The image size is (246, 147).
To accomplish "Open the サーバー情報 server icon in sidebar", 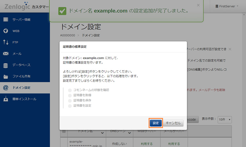I will coord(6,20).
